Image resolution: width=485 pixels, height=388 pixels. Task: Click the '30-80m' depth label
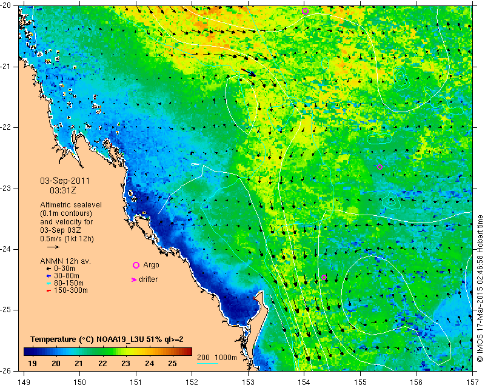pos(66,276)
